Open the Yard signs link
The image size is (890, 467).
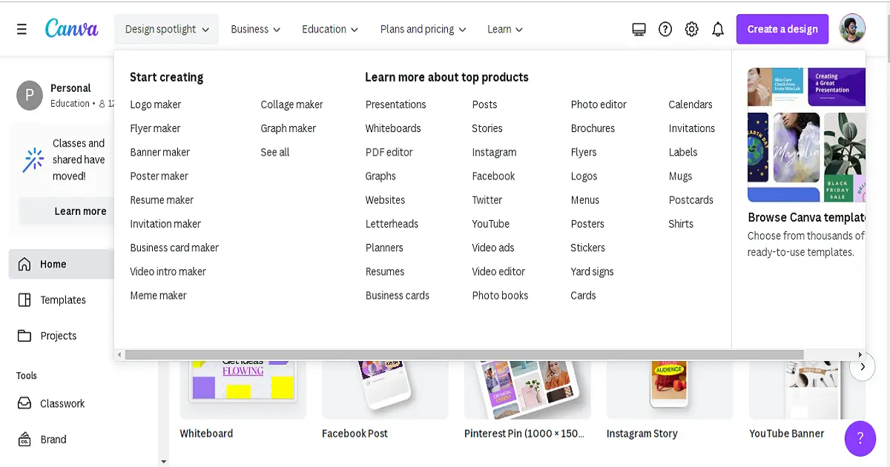[593, 271]
